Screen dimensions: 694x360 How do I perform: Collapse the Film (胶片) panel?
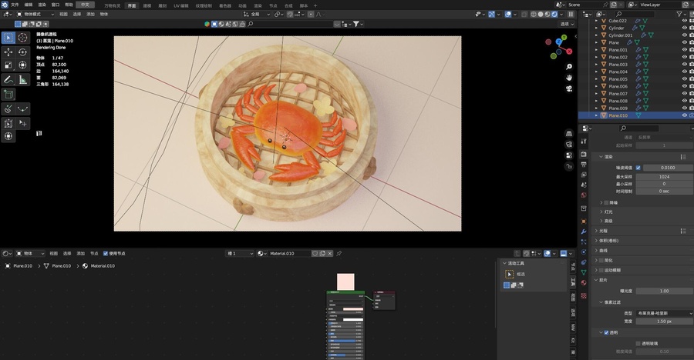point(596,280)
